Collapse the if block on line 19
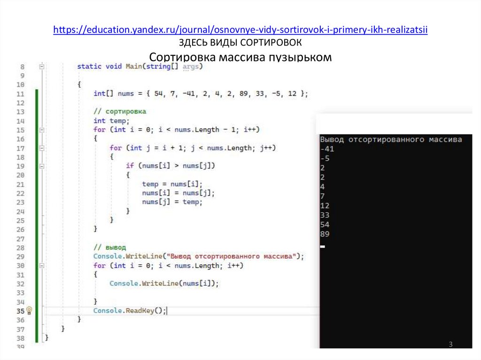The width and height of the screenshot is (481, 360). coord(42,166)
